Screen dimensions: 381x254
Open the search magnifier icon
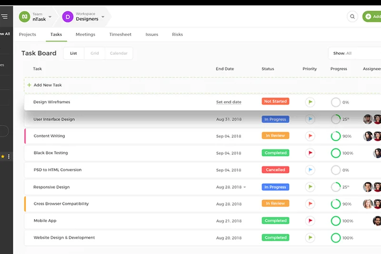click(352, 17)
